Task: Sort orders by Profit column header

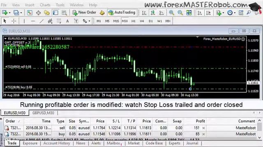Action: [200, 121]
